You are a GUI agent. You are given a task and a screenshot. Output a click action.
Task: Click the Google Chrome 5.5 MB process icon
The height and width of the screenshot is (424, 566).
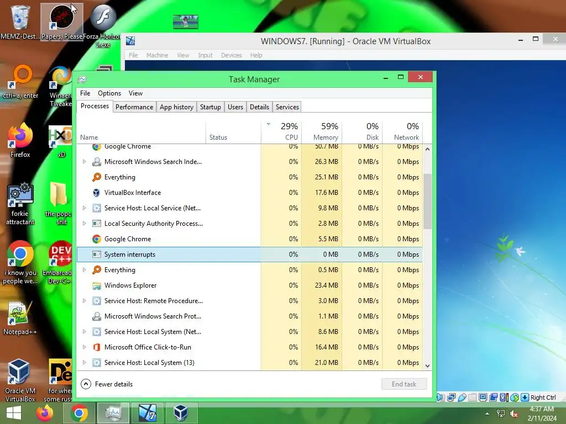(96, 239)
